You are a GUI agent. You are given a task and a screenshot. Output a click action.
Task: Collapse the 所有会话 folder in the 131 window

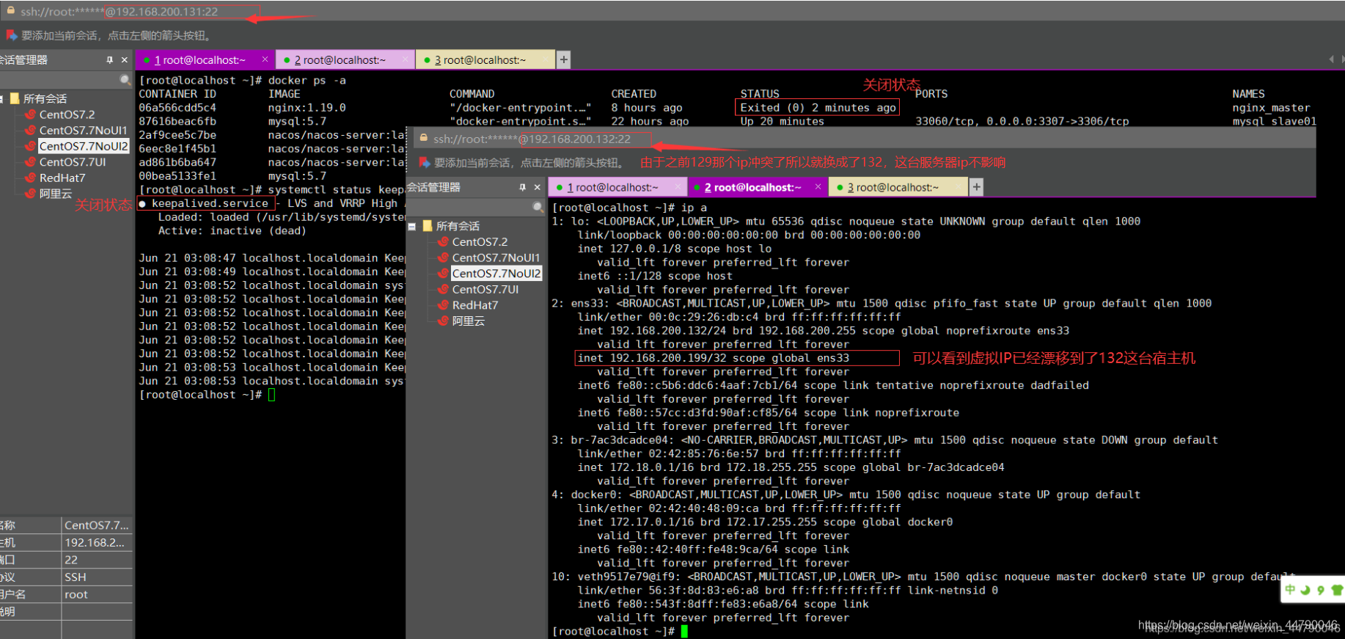[x=3, y=98]
